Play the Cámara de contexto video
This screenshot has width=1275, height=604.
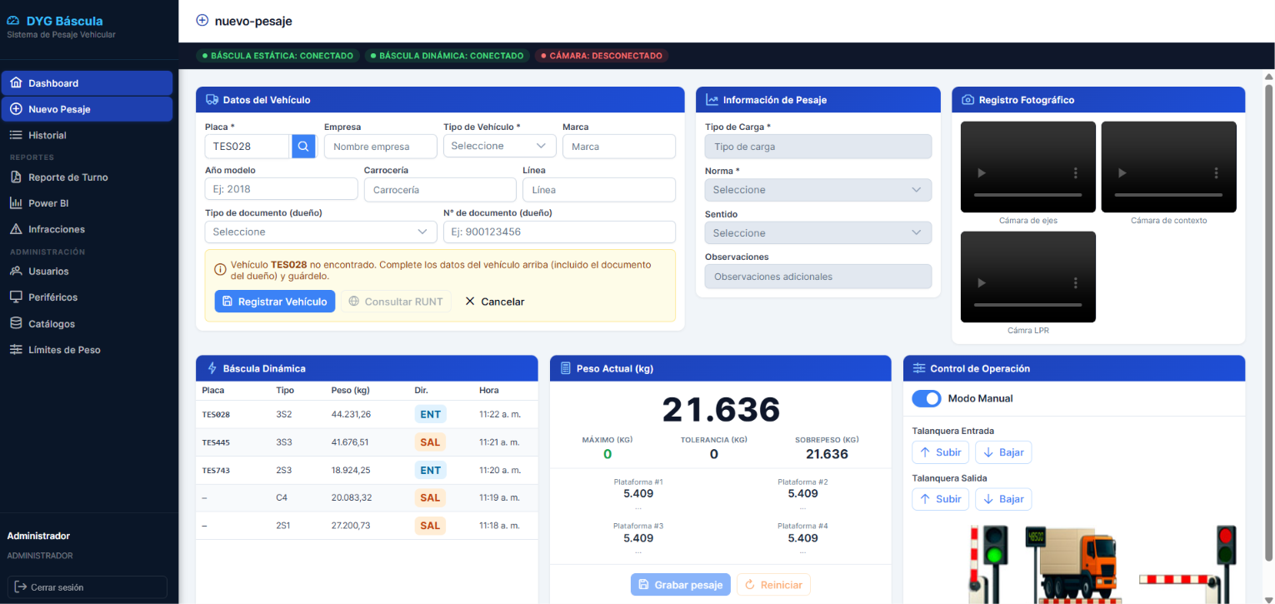1121,172
